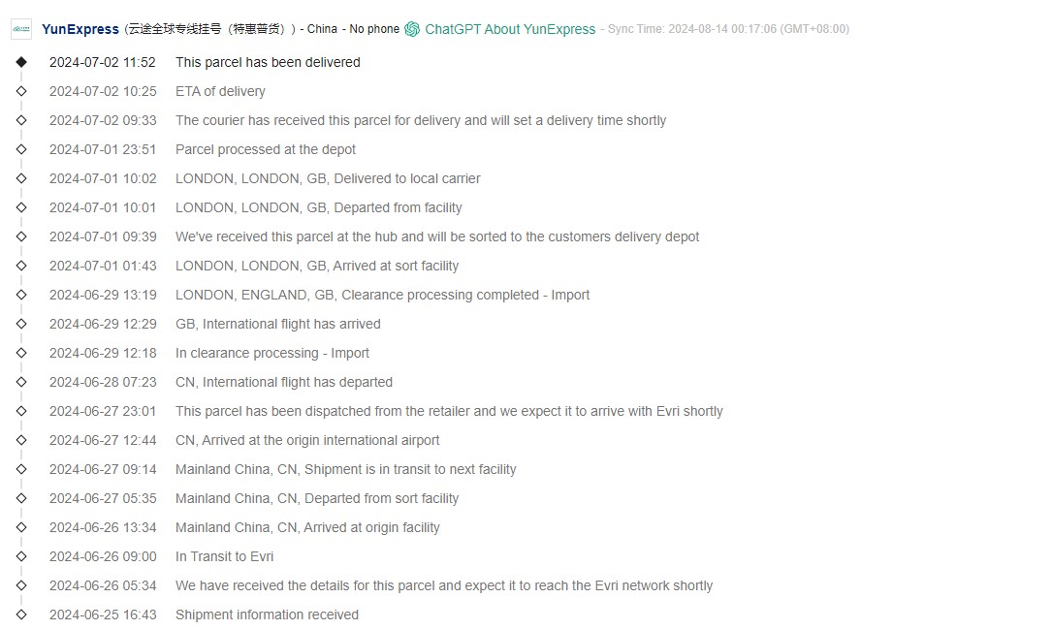Click marker for CN International flight has departed
1053x630 pixels.
21,382
